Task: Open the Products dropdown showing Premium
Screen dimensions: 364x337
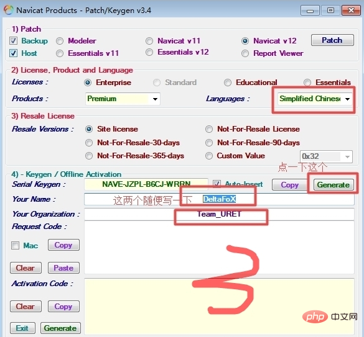Action: click(x=123, y=99)
